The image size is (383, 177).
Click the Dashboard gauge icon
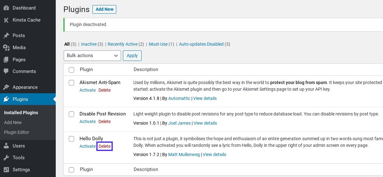pos(6,8)
